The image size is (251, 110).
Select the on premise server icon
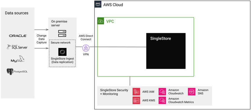(x=62, y=34)
